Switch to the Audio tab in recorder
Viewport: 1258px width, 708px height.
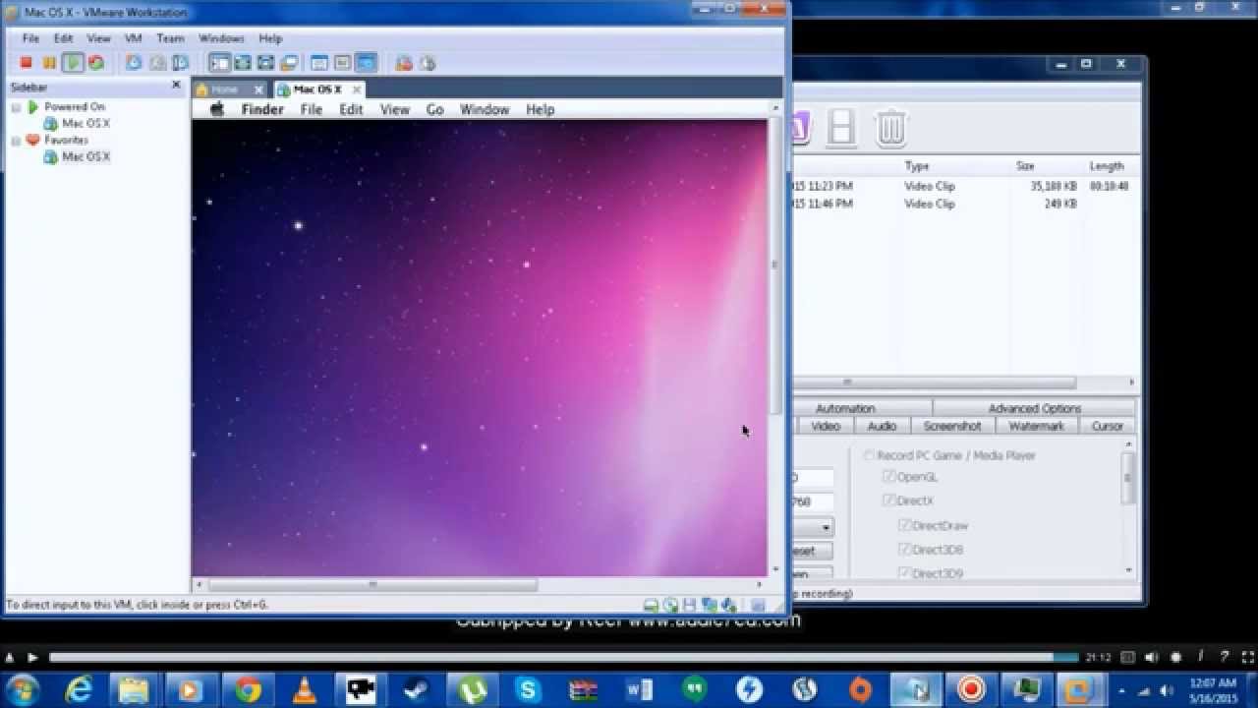click(x=882, y=426)
